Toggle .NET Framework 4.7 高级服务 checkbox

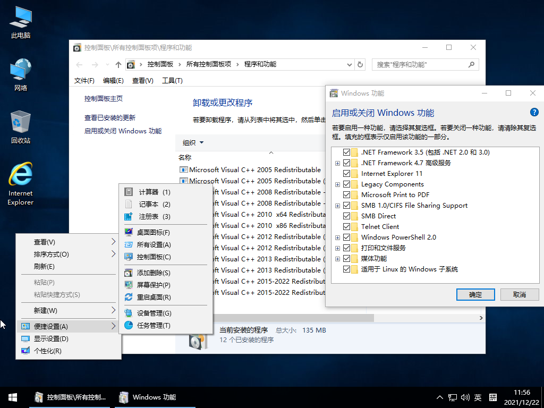(x=346, y=163)
